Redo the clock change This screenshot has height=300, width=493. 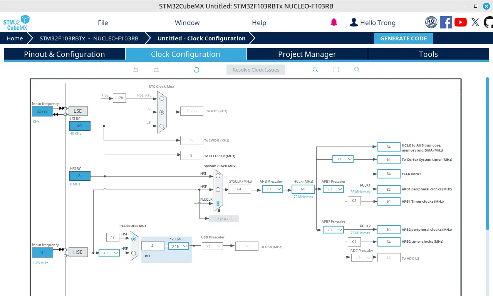pos(156,70)
